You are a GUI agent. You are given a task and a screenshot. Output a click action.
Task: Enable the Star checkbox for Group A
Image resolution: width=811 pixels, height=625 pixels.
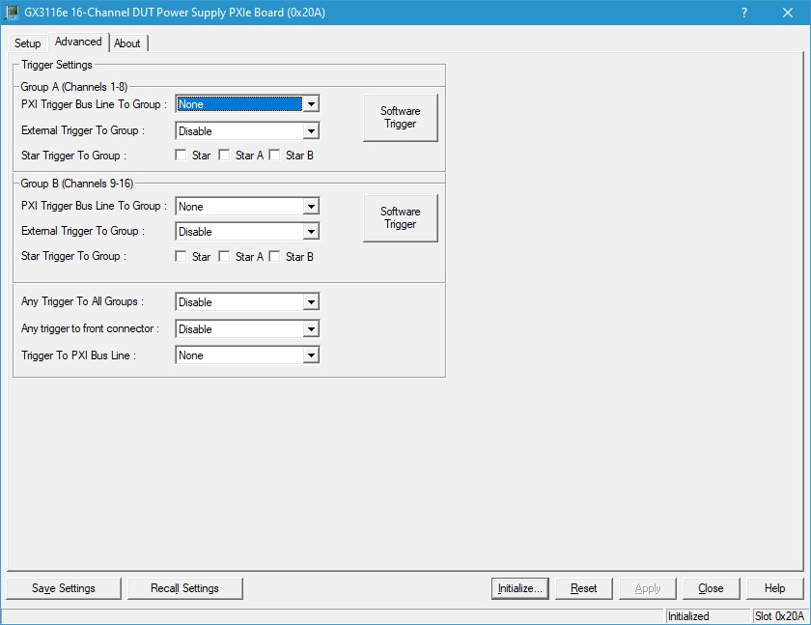pyautogui.click(x=181, y=156)
